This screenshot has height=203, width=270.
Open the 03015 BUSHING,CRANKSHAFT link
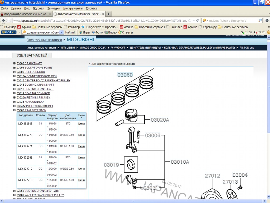click(x=35, y=85)
